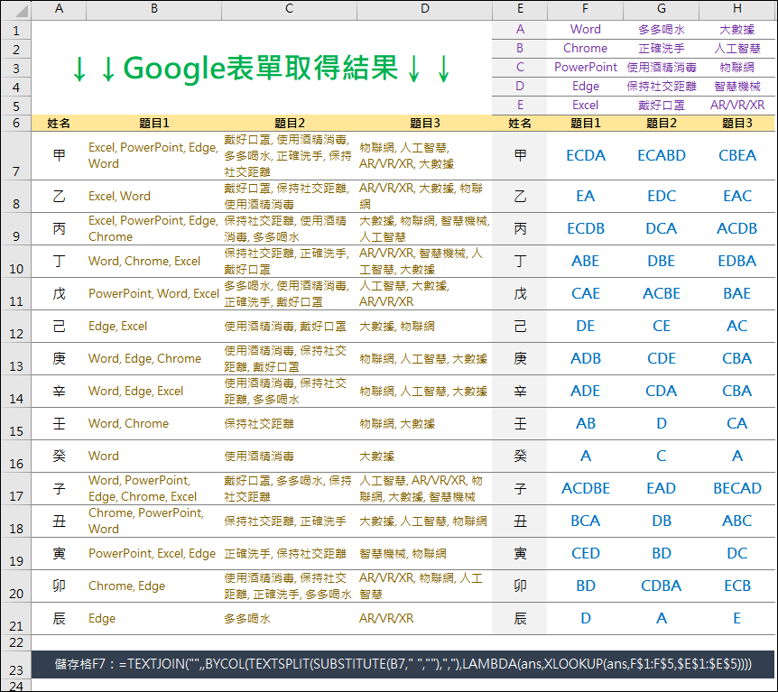Click the select-all corner of the sheet
The height and width of the screenshot is (692, 778).
click(x=16, y=10)
